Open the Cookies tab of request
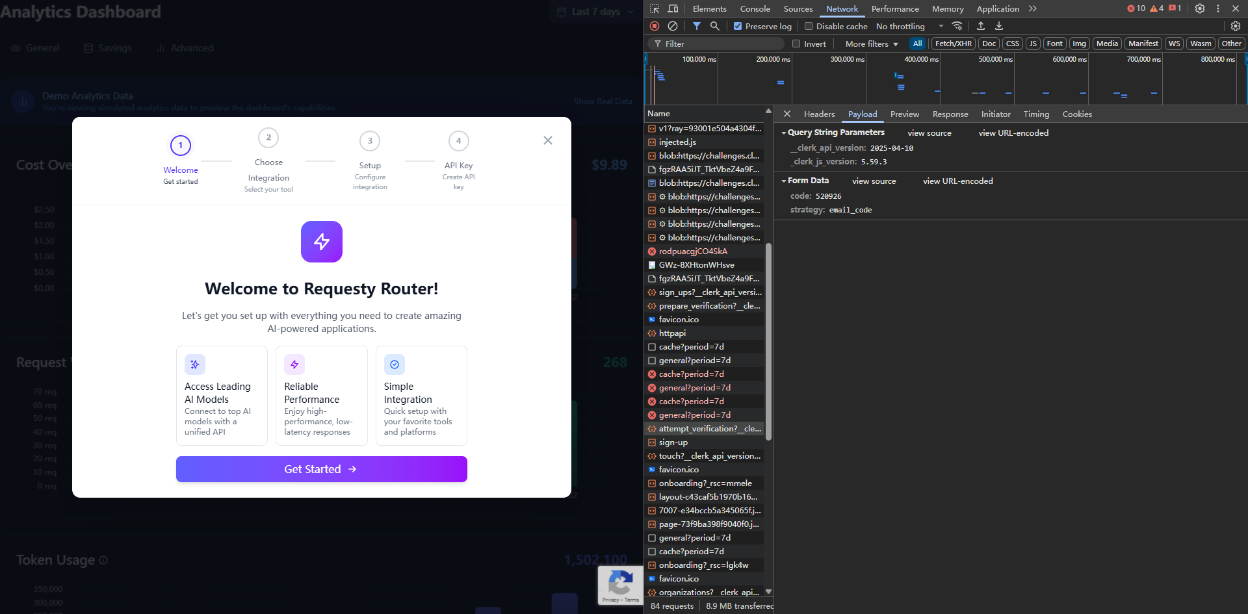 (x=1077, y=114)
